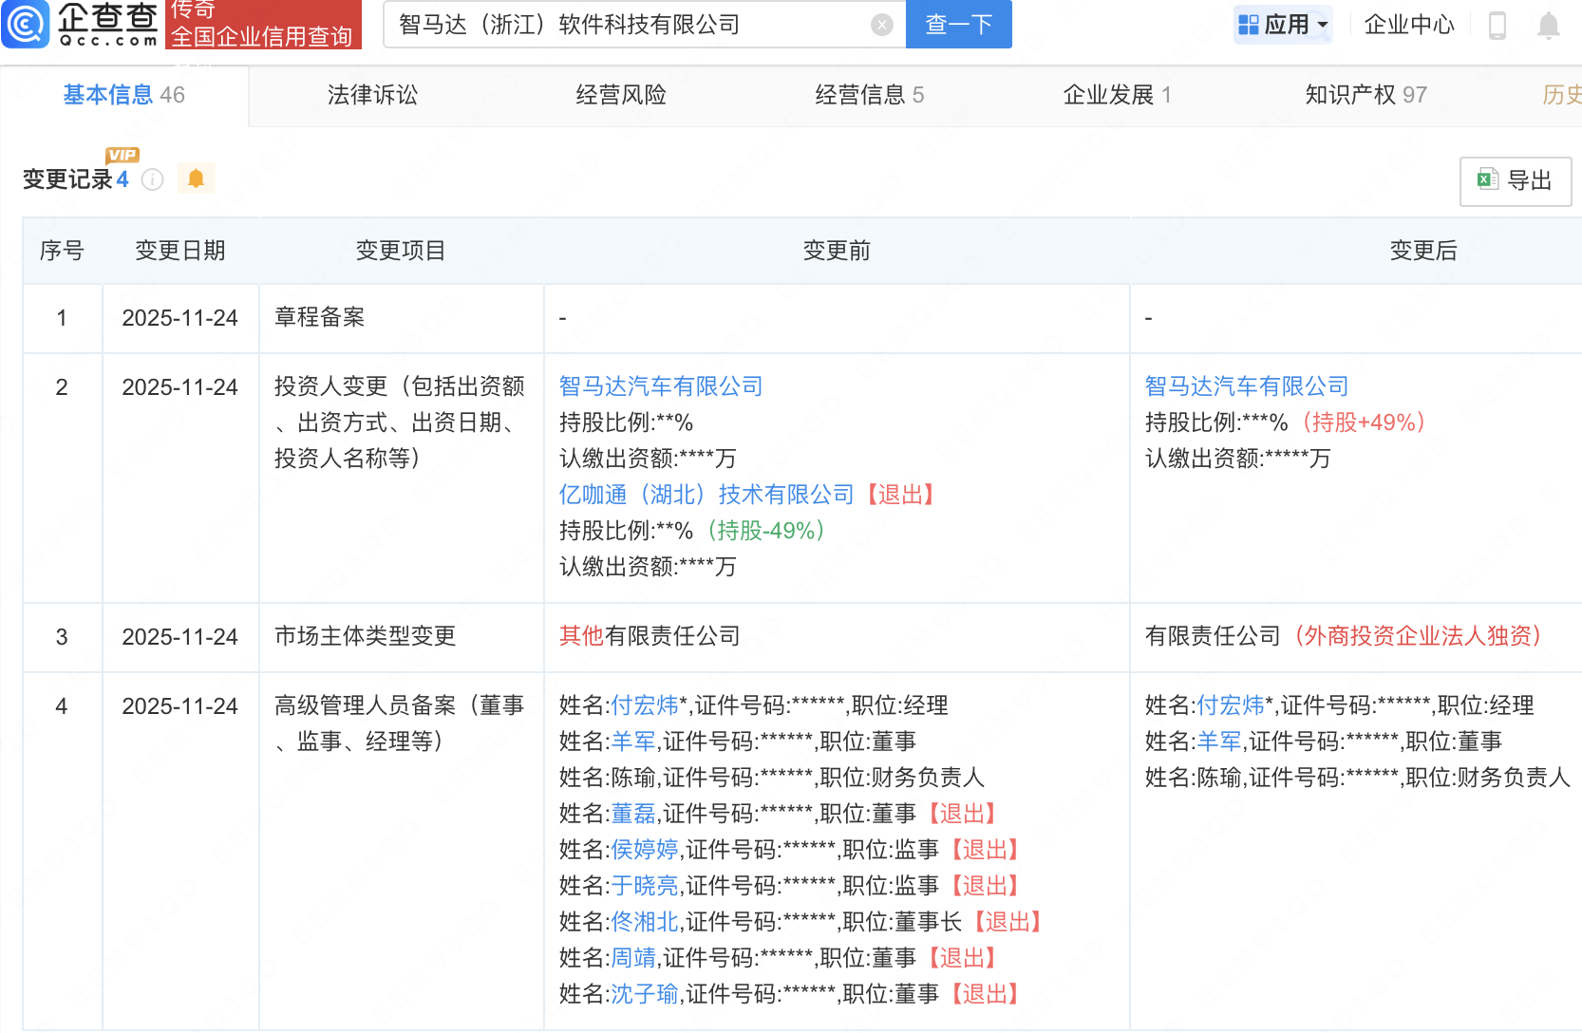Switch to the 法律诉讼 tab

click(372, 95)
